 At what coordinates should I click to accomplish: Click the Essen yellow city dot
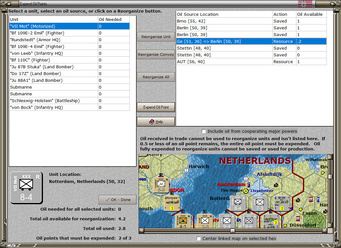tap(301, 209)
